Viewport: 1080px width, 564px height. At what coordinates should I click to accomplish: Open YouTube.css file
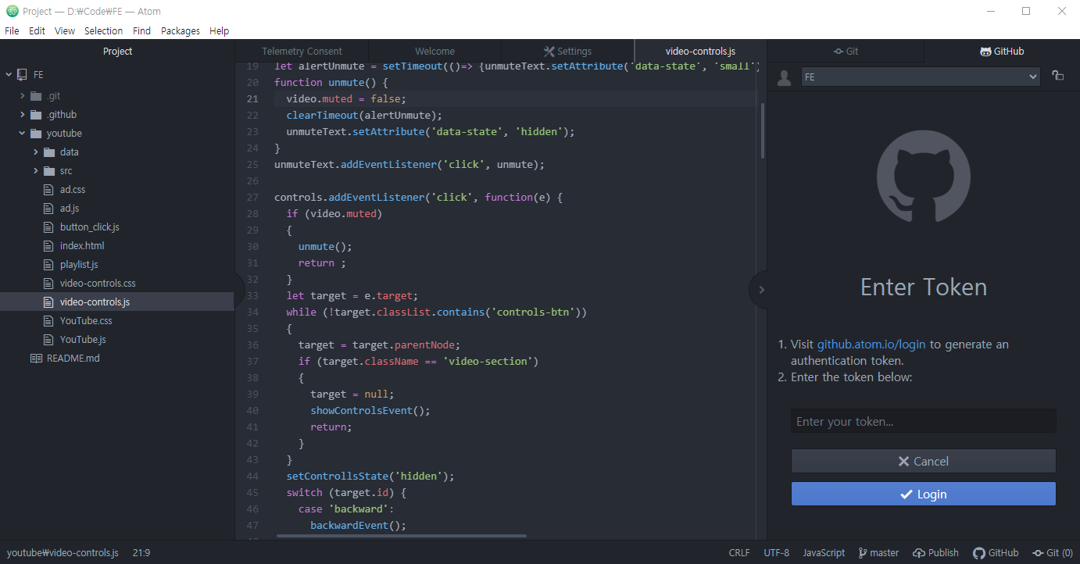point(86,321)
